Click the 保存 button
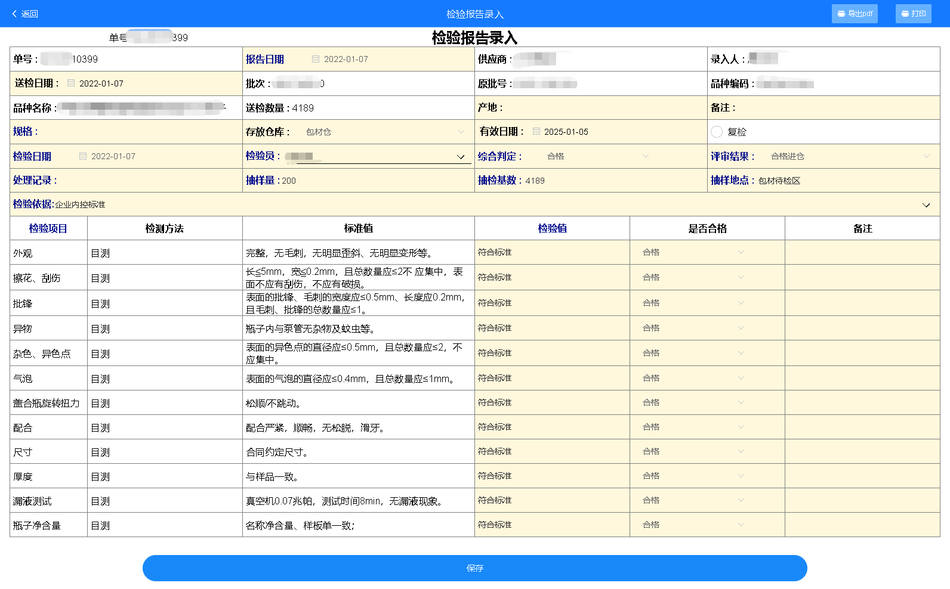 (474, 568)
